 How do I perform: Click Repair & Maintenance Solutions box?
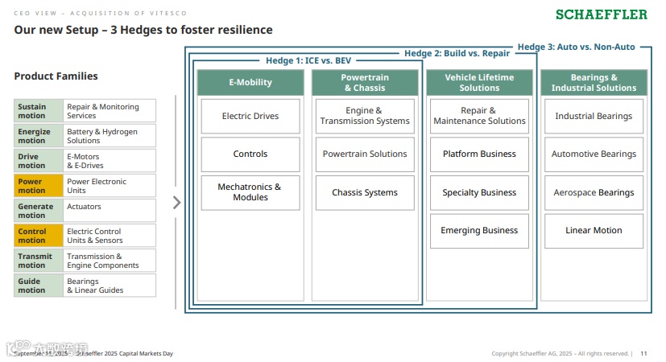click(479, 117)
